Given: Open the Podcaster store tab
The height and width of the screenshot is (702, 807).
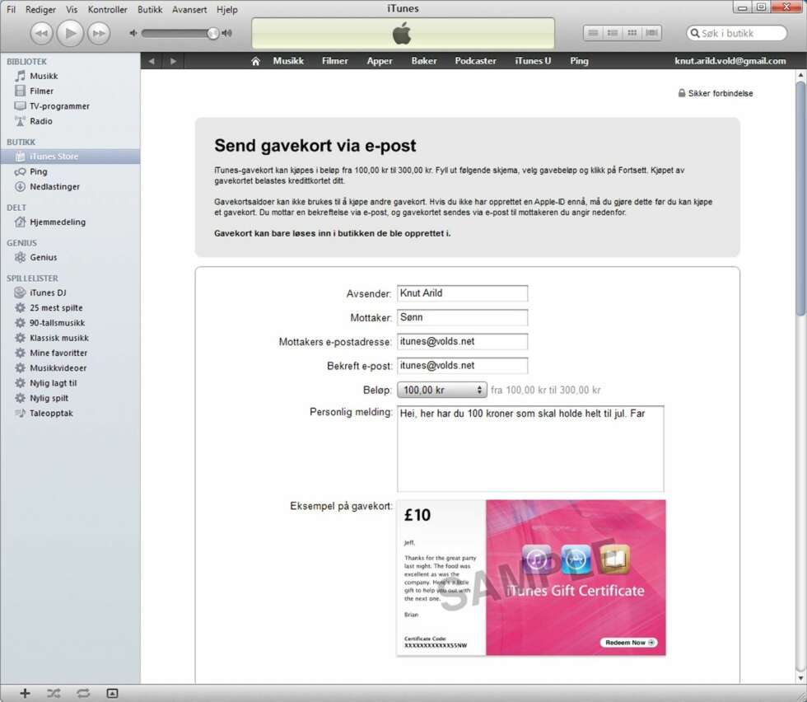Looking at the screenshot, I should point(476,61).
